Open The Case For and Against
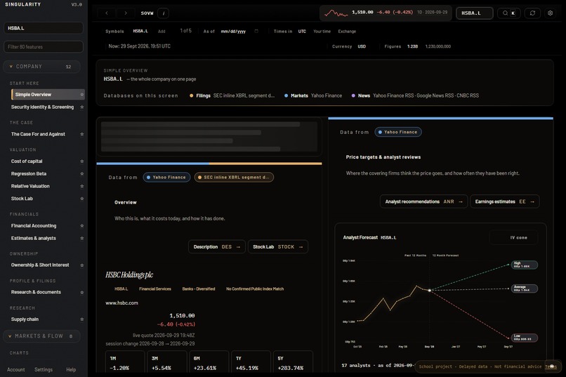The width and height of the screenshot is (566, 377). coord(38,134)
